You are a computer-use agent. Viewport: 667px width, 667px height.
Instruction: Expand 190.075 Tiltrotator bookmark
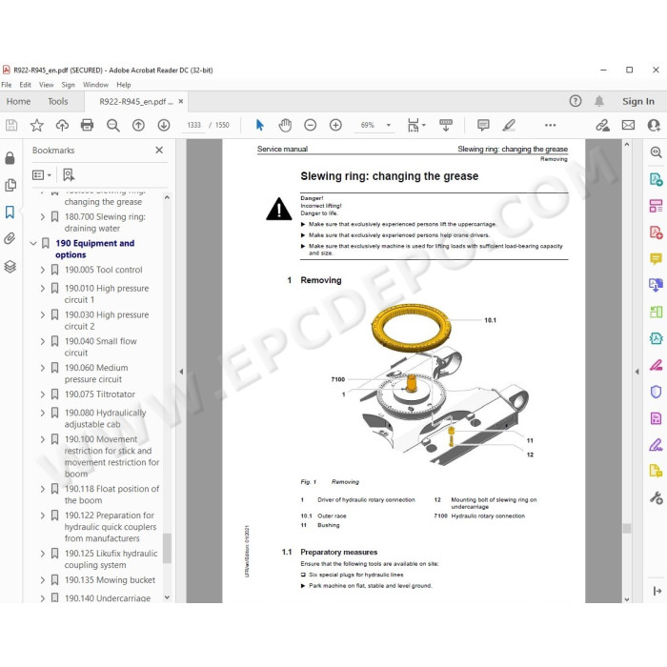tap(43, 394)
